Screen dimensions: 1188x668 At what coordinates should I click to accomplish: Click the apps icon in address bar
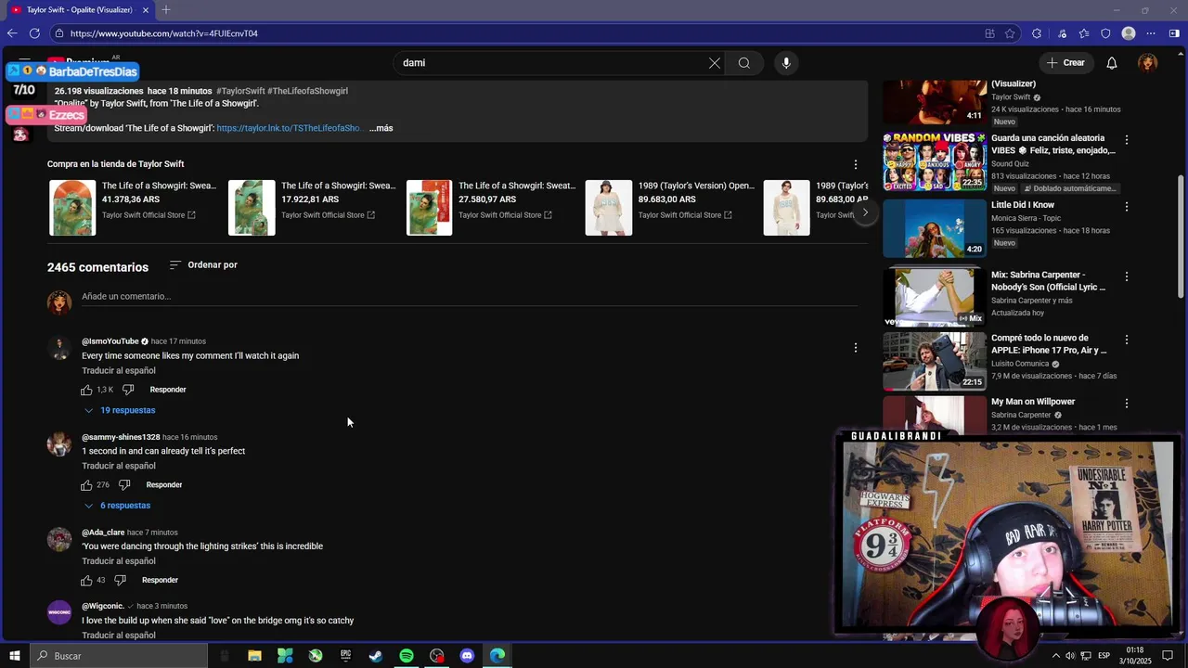pyautogui.click(x=990, y=33)
